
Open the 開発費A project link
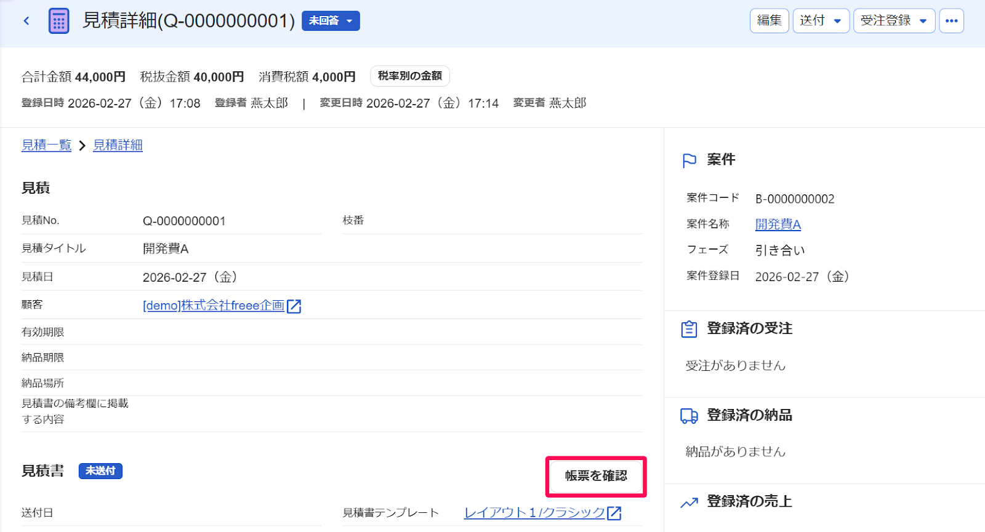click(x=778, y=224)
